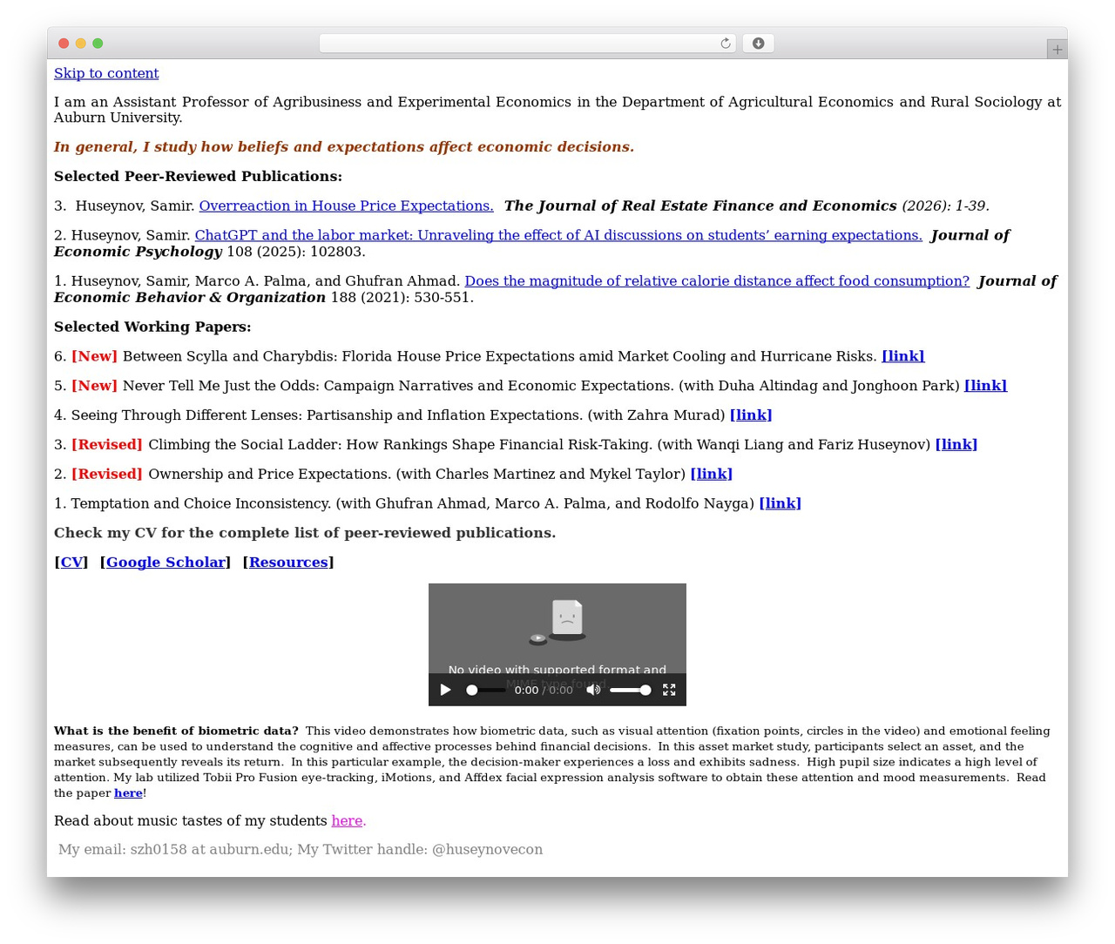Visit the Google Scholar profile link
1115x944 pixels.
(166, 563)
